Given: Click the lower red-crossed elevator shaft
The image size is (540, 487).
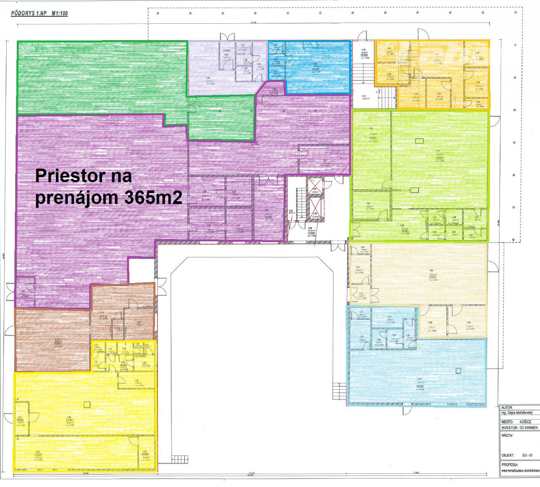Looking at the screenshot, I should pyautogui.click(x=315, y=209).
